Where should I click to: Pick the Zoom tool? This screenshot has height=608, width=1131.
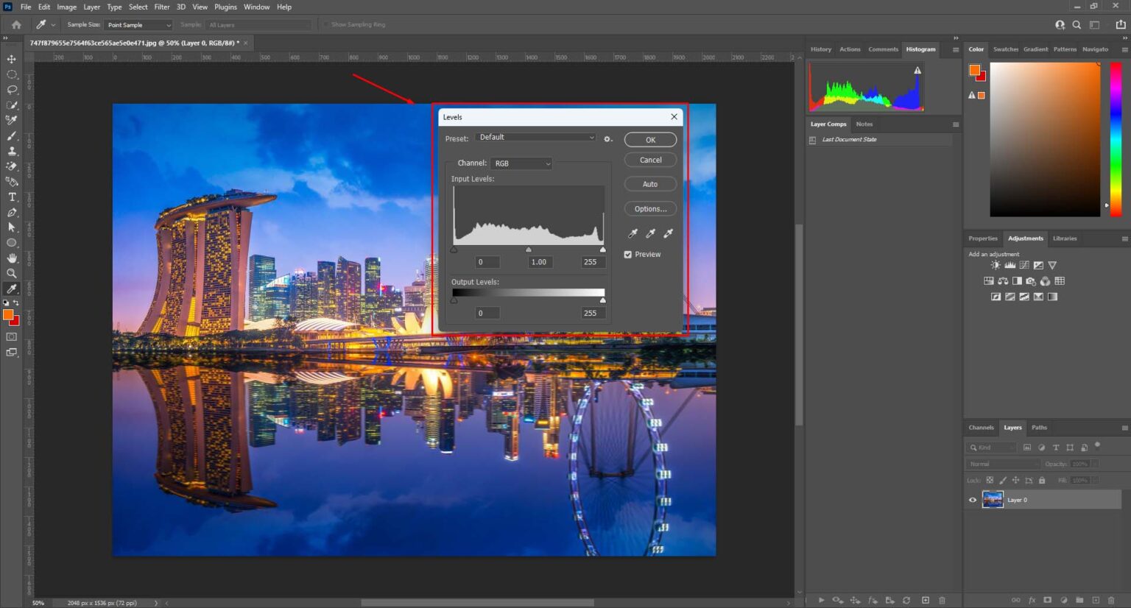[11, 273]
